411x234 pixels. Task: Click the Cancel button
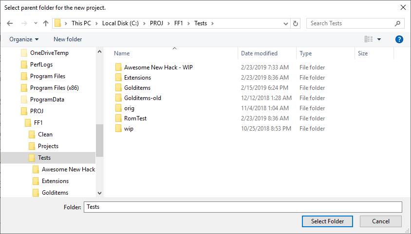(x=381, y=221)
